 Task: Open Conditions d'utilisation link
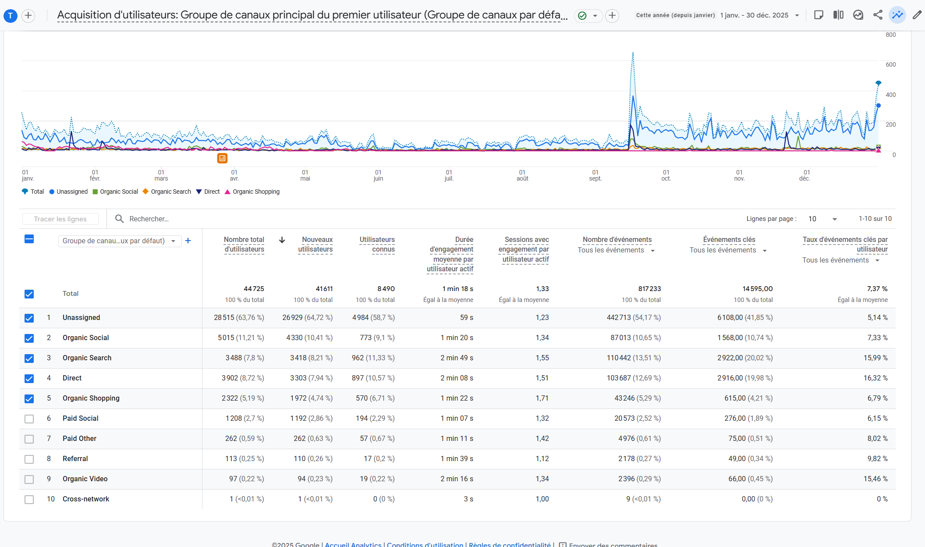[x=425, y=544]
